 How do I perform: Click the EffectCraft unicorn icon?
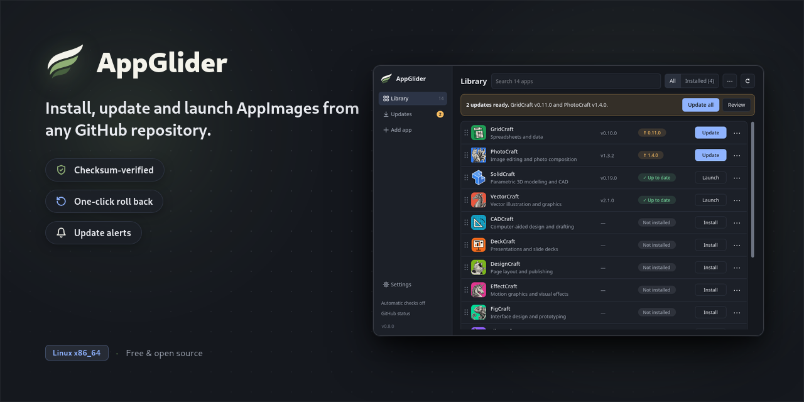point(479,290)
